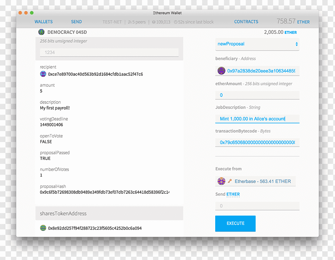Click the Etherbase account identicon
This screenshot has width=335, height=260.
(221, 181)
